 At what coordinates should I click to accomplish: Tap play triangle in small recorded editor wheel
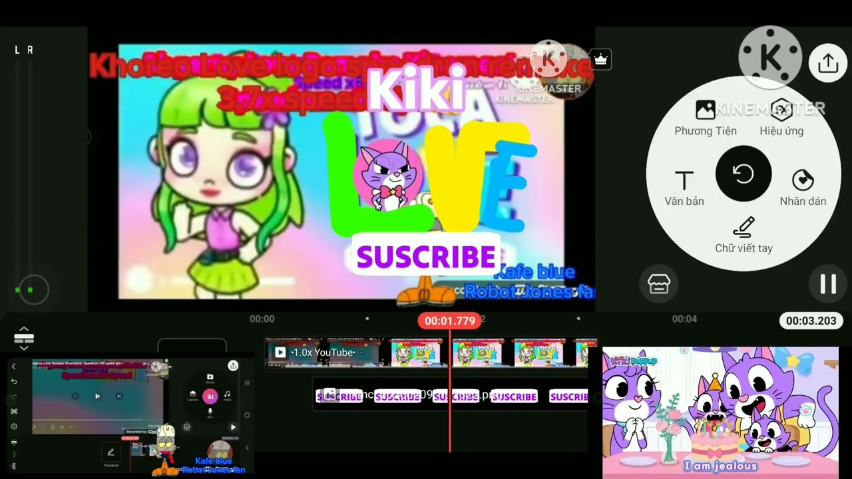tap(233, 427)
